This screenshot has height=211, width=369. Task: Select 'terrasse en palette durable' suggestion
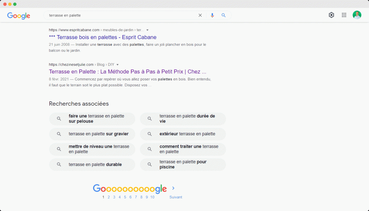92,164
